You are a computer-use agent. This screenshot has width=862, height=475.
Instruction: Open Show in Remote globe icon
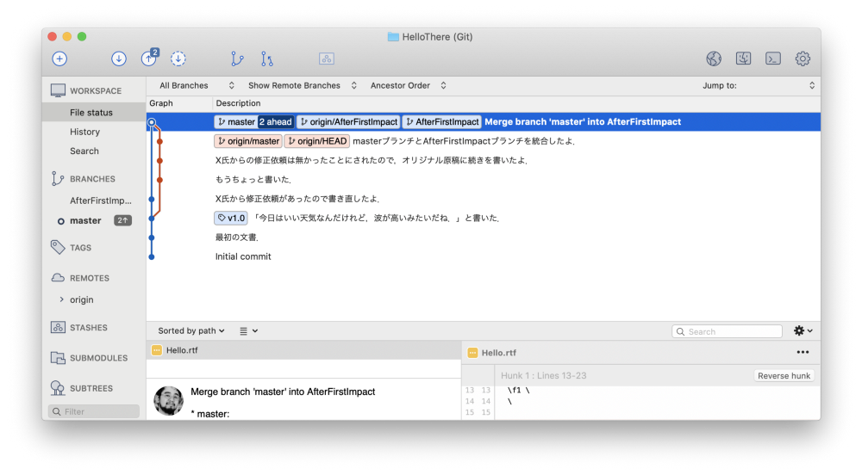point(714,59)
